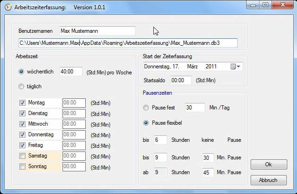
Task: Click the 30 Min. Pause value field
Action: tap(208, 158)
